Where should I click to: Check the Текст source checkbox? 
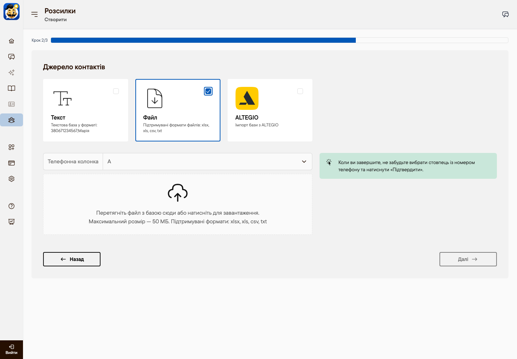click(x=116, y=91)
